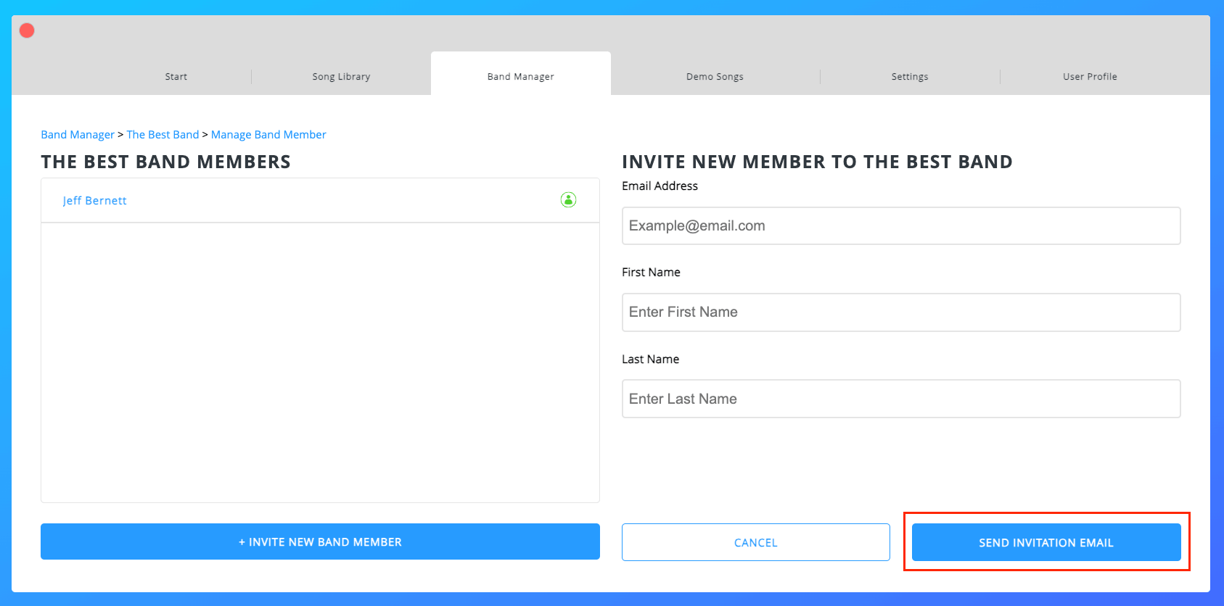
Task: Go to the Demo Songs tab
Action: (x=715, y=76)
